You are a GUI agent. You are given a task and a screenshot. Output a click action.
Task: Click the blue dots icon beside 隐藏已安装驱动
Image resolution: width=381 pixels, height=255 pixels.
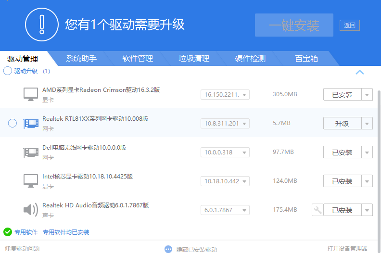click(x=168, y=249)
